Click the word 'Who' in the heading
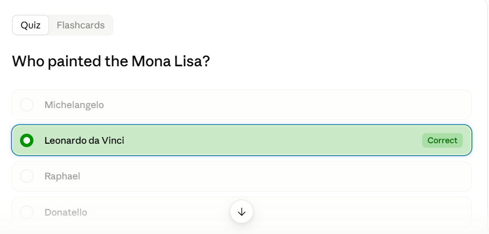489x234 pixels. [x=28, y=61]
